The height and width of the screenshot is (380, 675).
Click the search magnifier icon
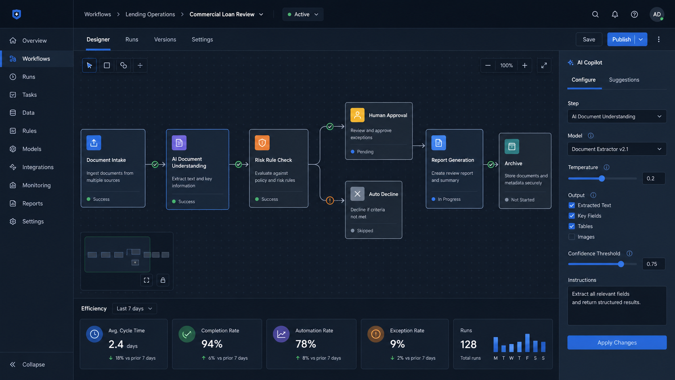[595, 14]
